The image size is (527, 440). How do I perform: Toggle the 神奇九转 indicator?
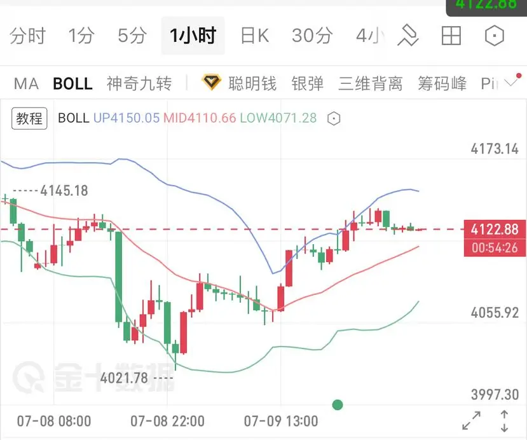139,83
